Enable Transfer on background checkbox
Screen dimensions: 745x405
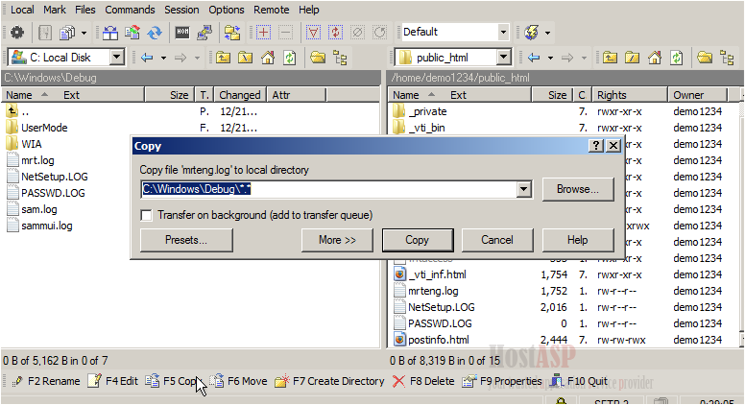[146, 216]
